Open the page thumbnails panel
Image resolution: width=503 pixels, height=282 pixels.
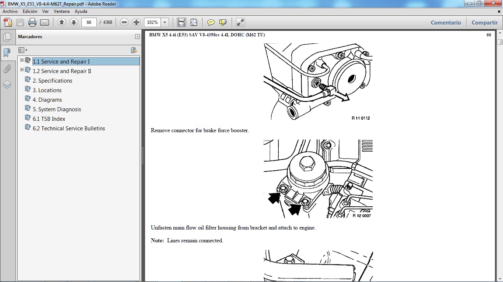(x=7, y=37)
